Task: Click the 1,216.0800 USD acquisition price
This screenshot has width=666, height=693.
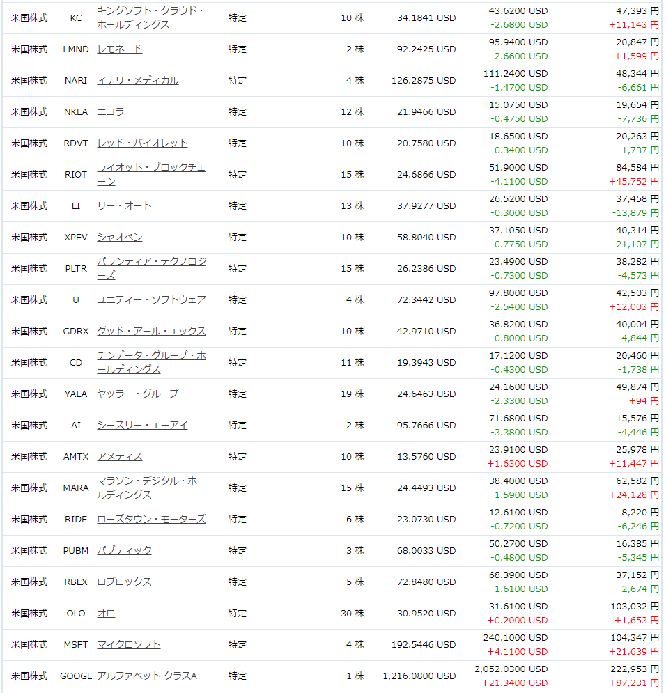Action: coord(419,677)
